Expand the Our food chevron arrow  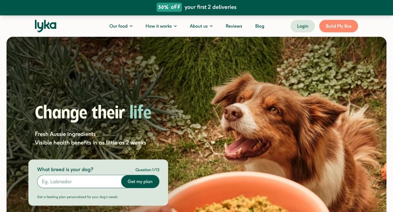click(131, 26)
